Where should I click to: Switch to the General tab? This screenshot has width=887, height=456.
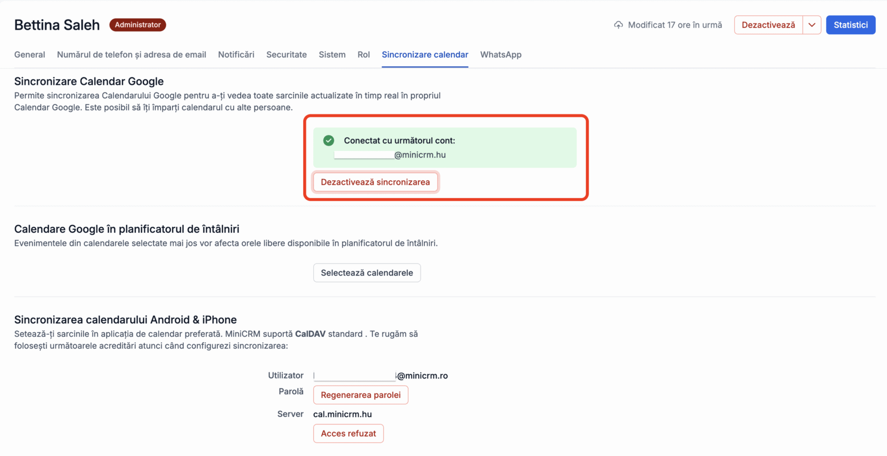coord(30,54)
